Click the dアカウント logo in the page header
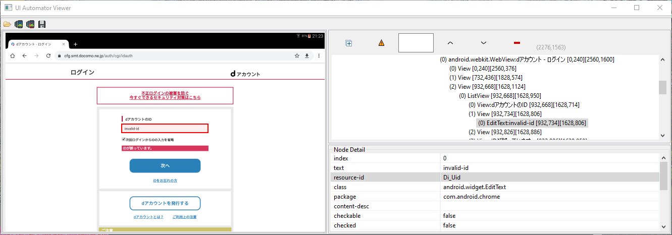This screenshot has width=672, height=235. click(245, 74)
